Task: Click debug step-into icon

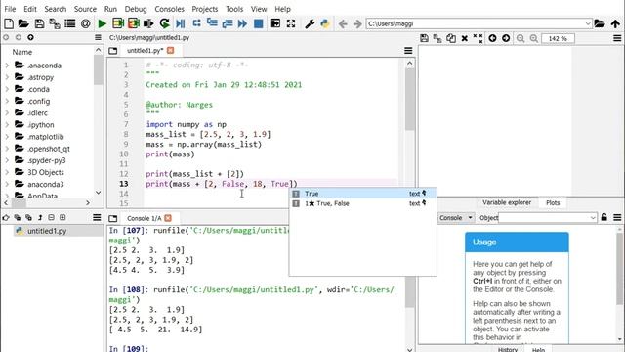Action: (x=212, y=23)
